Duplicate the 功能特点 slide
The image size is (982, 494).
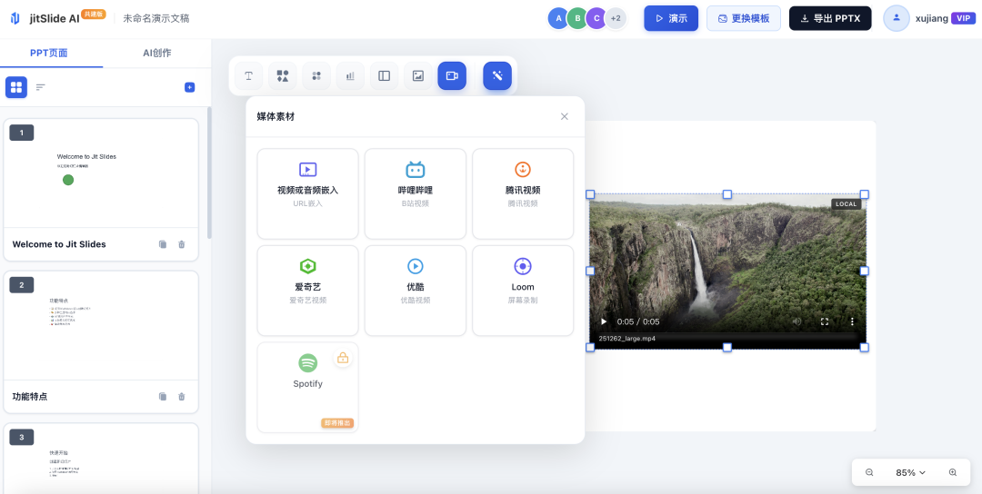click(163, 397)
